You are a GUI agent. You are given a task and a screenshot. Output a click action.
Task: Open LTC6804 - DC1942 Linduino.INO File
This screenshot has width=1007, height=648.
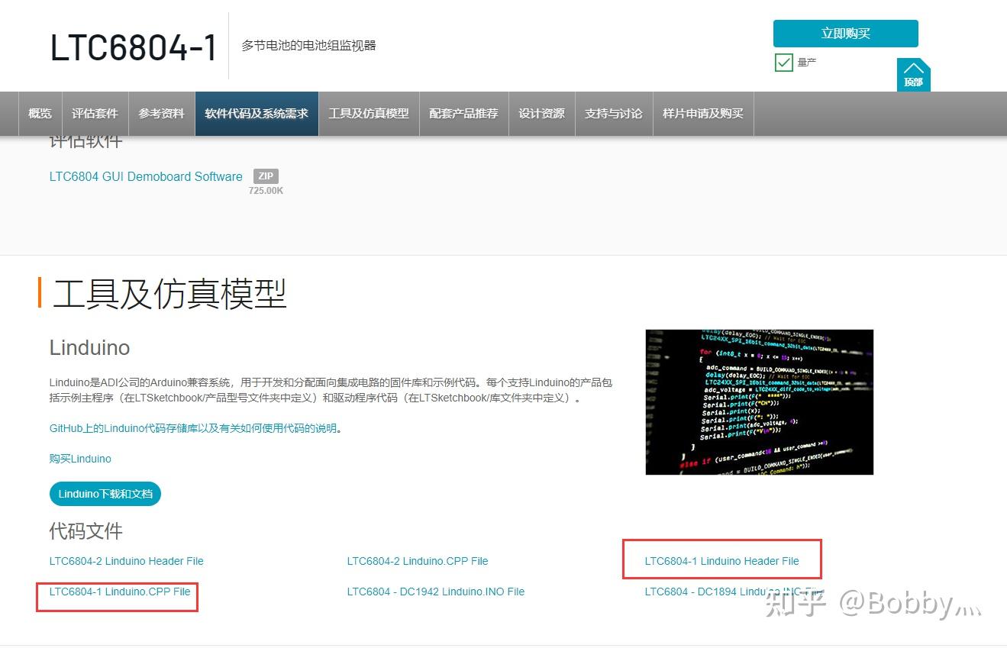click(435, 592)
